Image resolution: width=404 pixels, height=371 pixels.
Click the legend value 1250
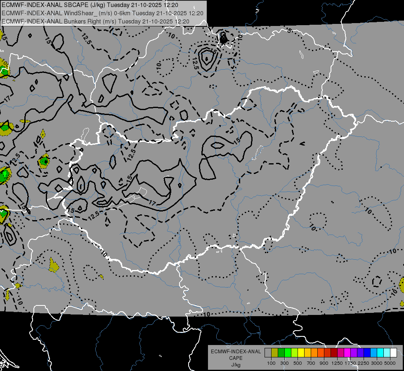(337, 363)
